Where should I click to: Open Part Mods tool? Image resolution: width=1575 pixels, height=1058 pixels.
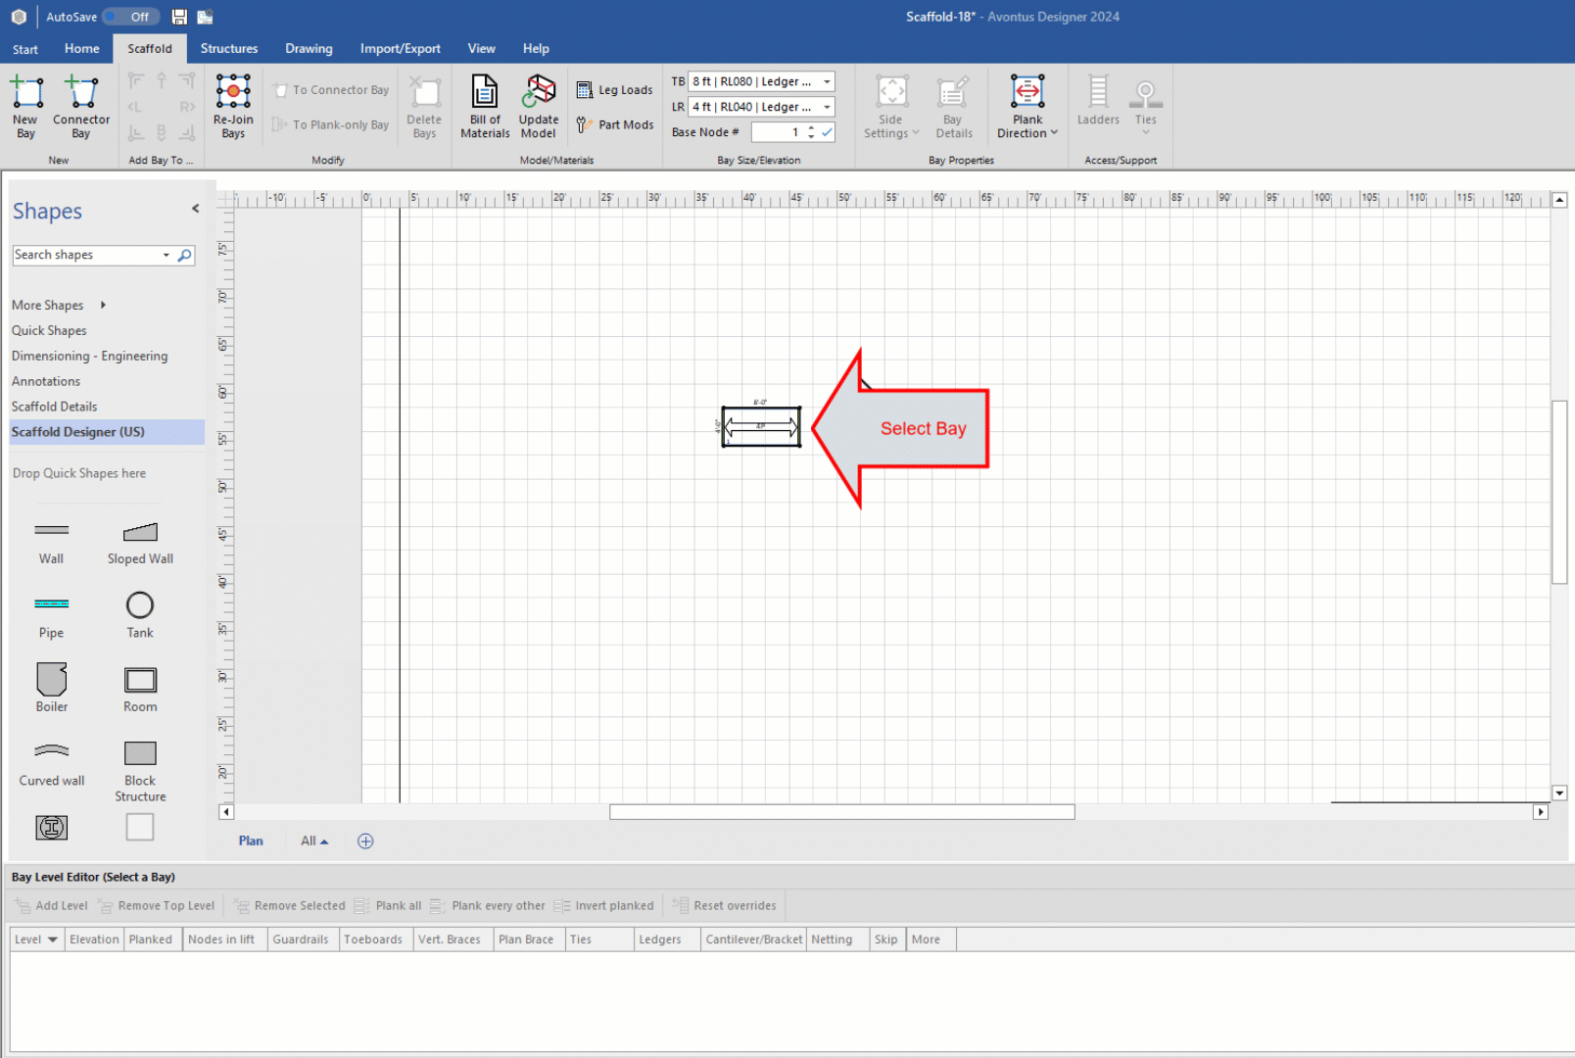tap(614, 124)
